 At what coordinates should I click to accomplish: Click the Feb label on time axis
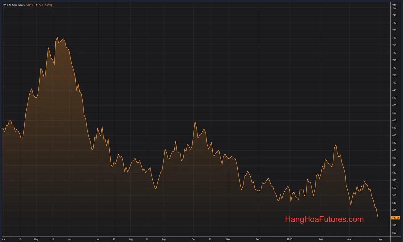[321, 239]
